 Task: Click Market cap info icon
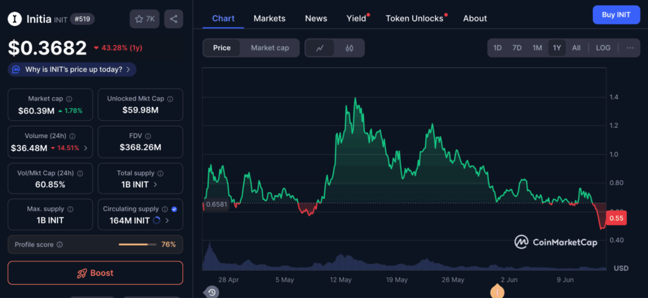pos(69,99)
